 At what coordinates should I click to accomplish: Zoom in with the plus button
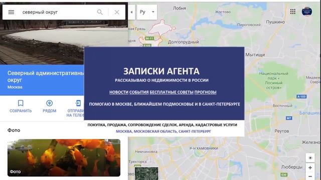[310, 168]
